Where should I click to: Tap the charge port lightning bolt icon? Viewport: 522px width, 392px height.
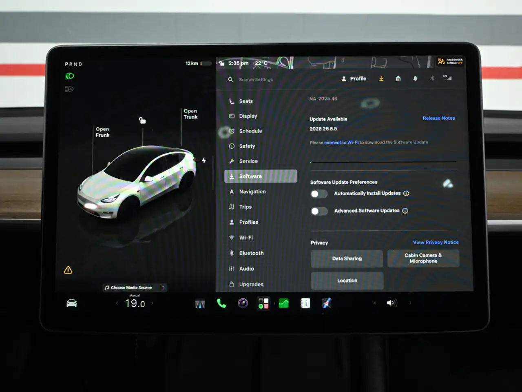coord(204,160)
